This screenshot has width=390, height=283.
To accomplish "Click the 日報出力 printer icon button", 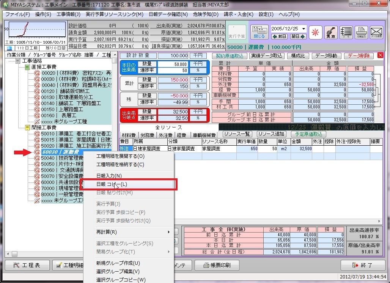I will click(x=361, y=32).
